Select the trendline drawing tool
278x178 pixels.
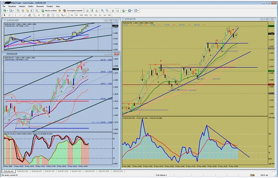point(25,15)
